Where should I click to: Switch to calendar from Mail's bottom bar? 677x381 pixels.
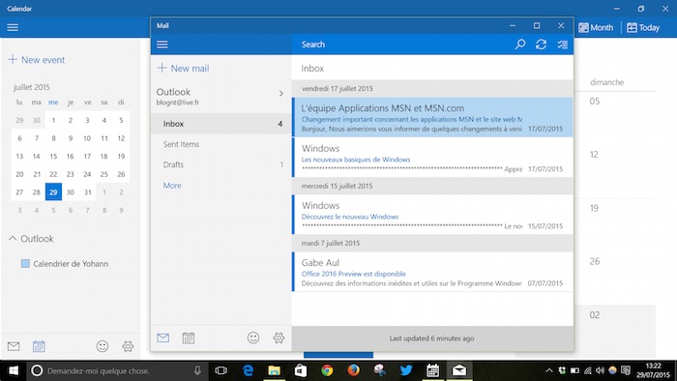coord(189,337)
